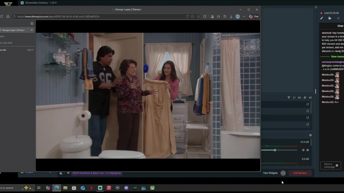This screenshot has height=193, width=344.
Task: Click the camera icon under Live timer
Action: click(330, 18)
